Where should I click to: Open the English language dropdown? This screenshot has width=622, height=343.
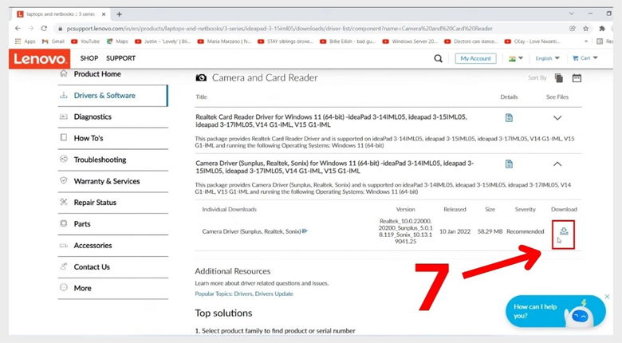click(547, 58)
